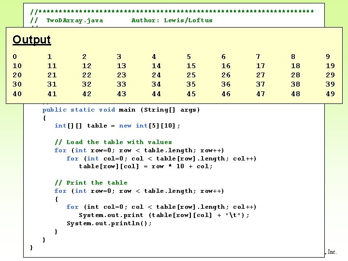The image size is (348, 261).
Task: Select the output value 28
Action: [x=295, y=75]
